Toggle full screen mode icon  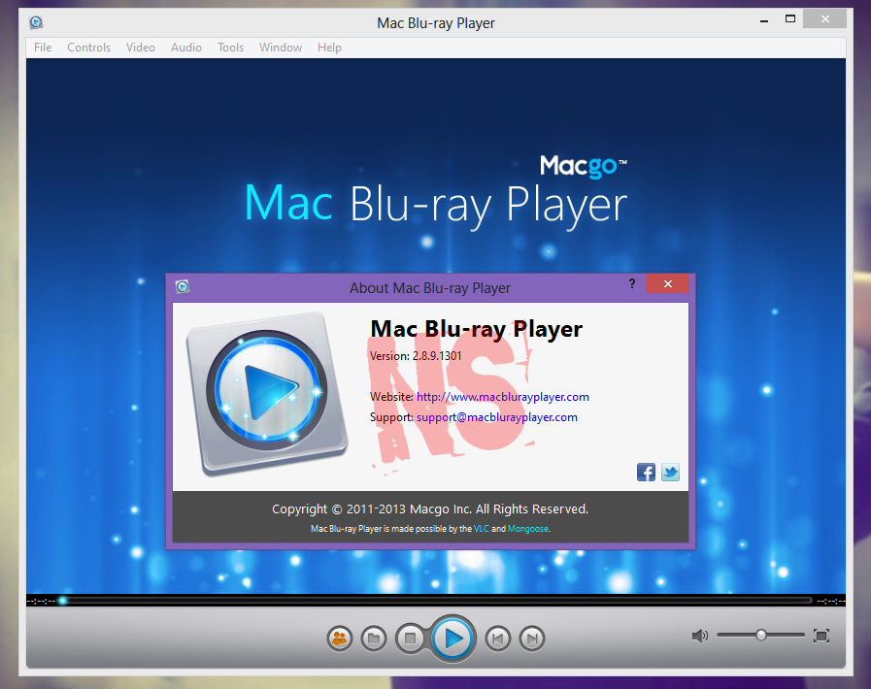(821, 636)
